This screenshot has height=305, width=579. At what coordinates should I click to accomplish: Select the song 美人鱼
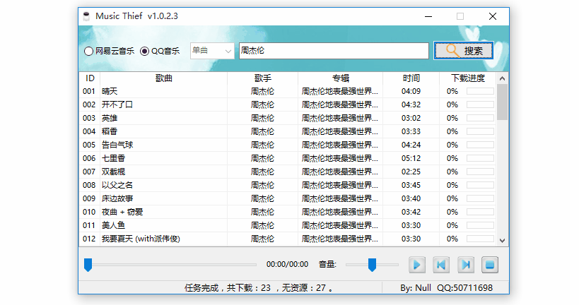click(113, 225)
